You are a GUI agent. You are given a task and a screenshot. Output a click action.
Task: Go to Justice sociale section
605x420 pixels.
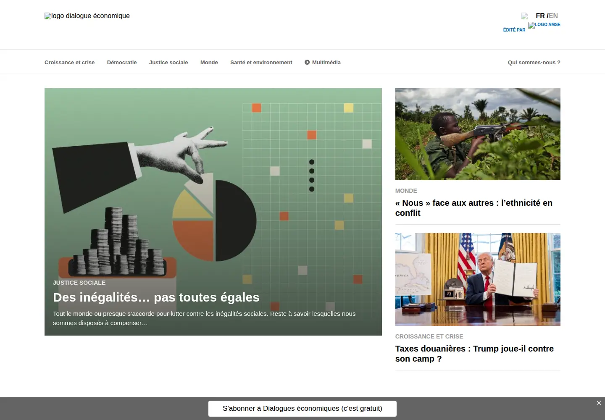pyautogui.click(x=168, y=63)
